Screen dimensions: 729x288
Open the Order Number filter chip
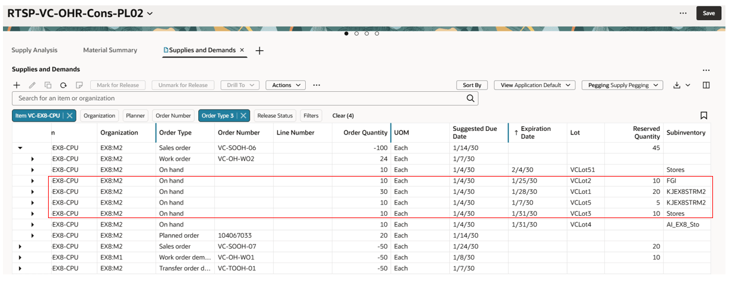(x=173, y=116)
